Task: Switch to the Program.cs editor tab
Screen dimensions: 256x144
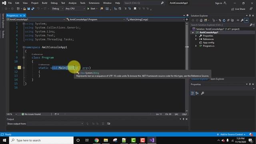Action: pyautogui.click(x=12, y=16)
